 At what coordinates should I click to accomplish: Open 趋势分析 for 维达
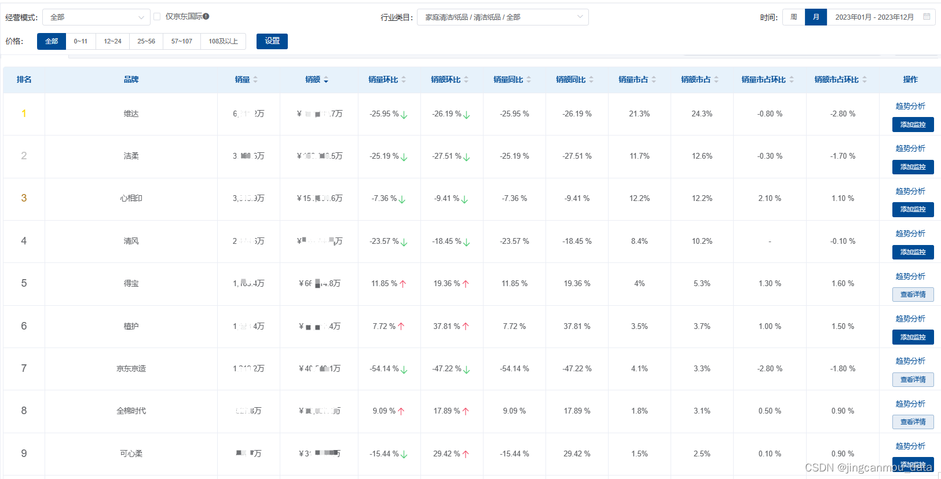tap(910, 106)
